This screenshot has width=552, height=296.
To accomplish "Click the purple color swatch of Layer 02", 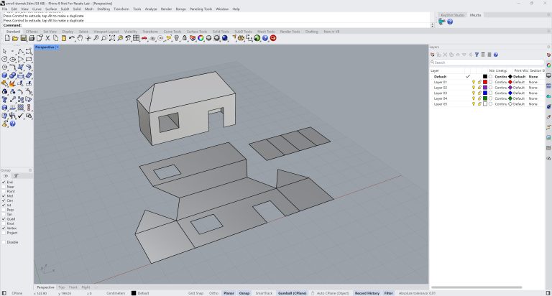I will point(485,88).
